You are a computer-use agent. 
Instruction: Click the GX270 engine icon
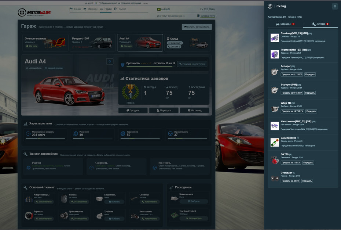[x=275, y=160]
